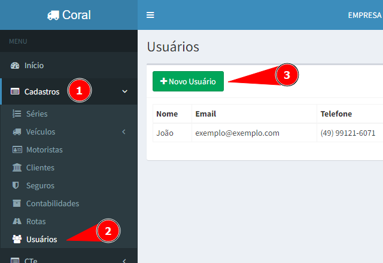Open the Usuários menu item

coord(41,240)
